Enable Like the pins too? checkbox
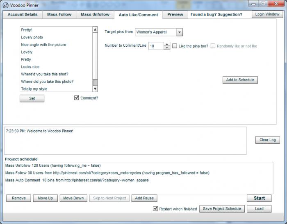The height and width of the screenshot is (224, 287). (175, 46)
